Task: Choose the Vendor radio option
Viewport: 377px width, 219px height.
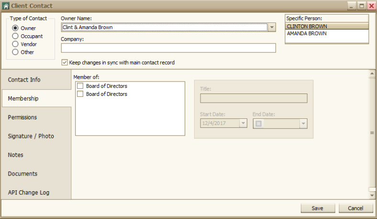Action: coord(15,44)
